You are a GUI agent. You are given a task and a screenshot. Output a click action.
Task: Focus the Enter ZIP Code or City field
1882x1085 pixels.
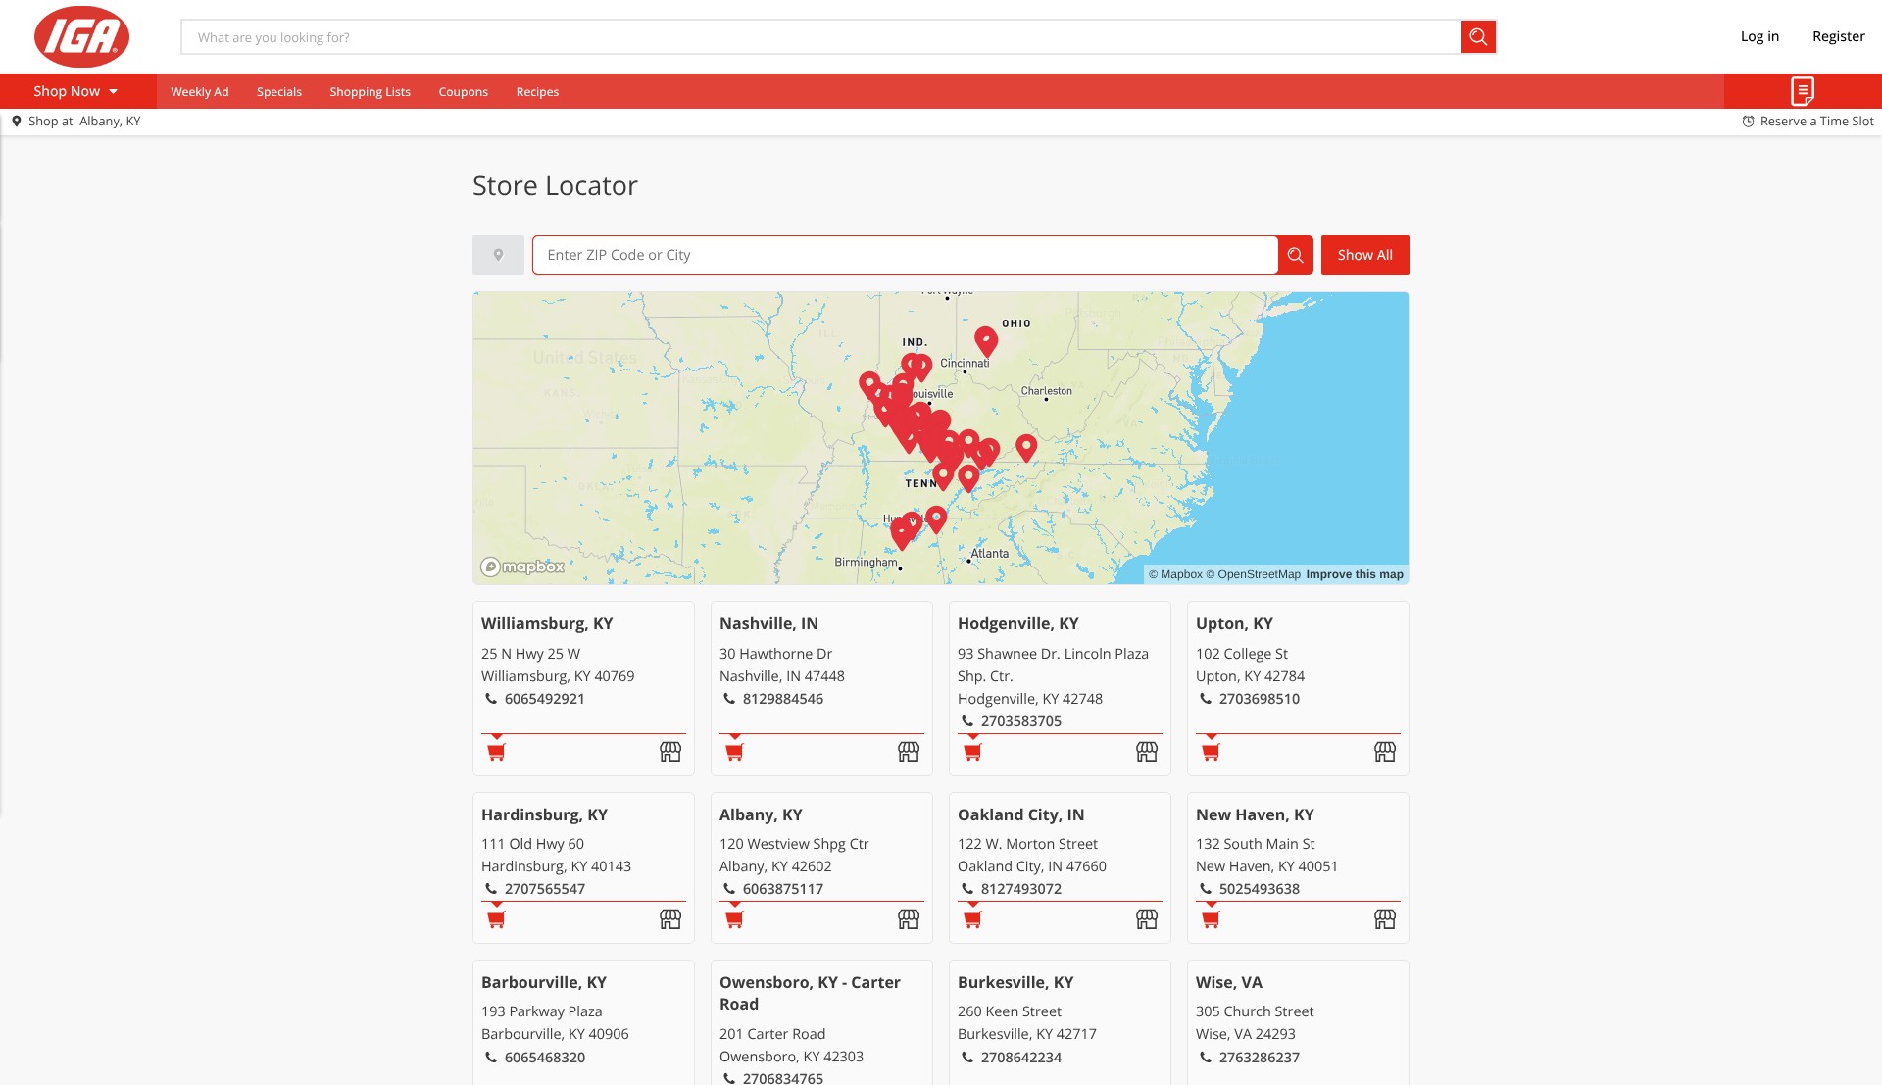pyautogui.click(x=905, y=255)
